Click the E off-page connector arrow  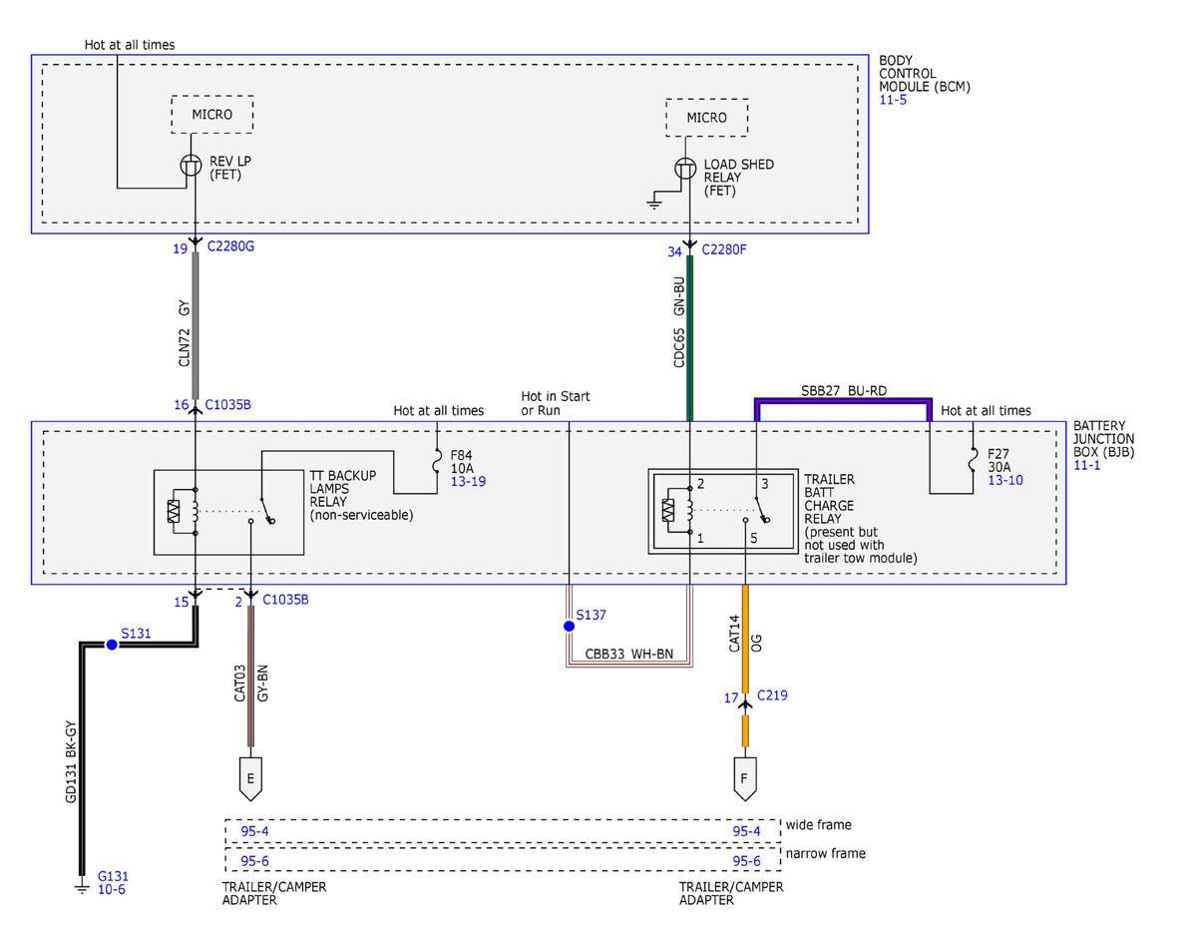(x=249, y=778)
